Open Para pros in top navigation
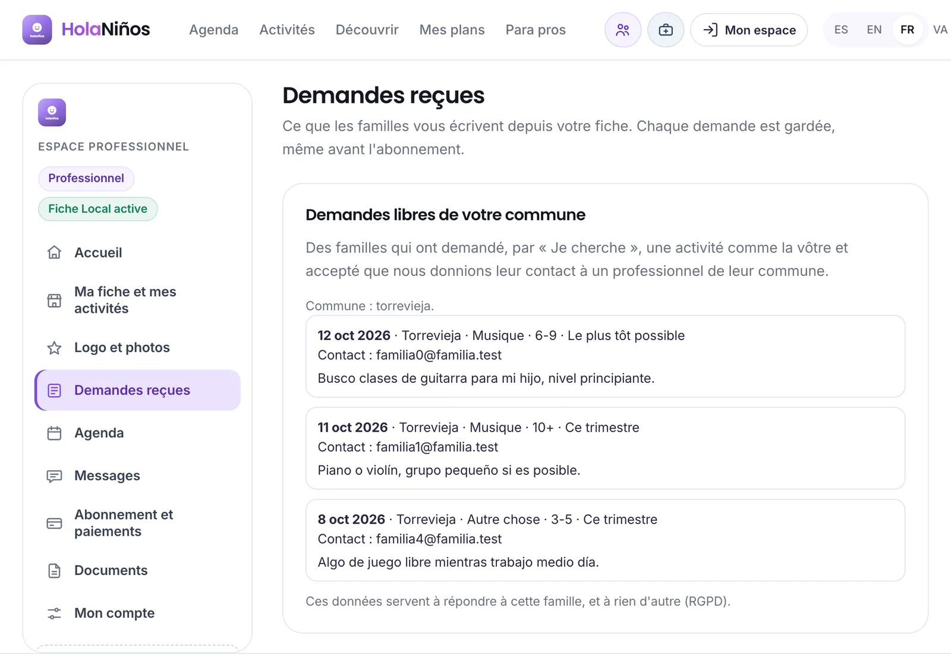Screen dimensions: 951x667 [536, 30]
